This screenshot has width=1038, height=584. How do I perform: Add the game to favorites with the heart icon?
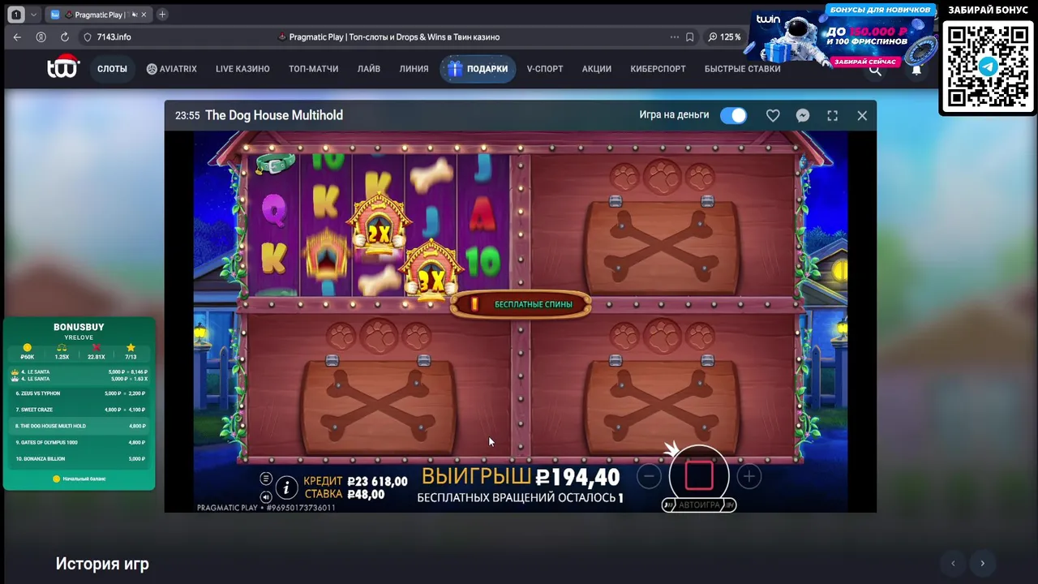pyautogui.click(x=773, y=115)
